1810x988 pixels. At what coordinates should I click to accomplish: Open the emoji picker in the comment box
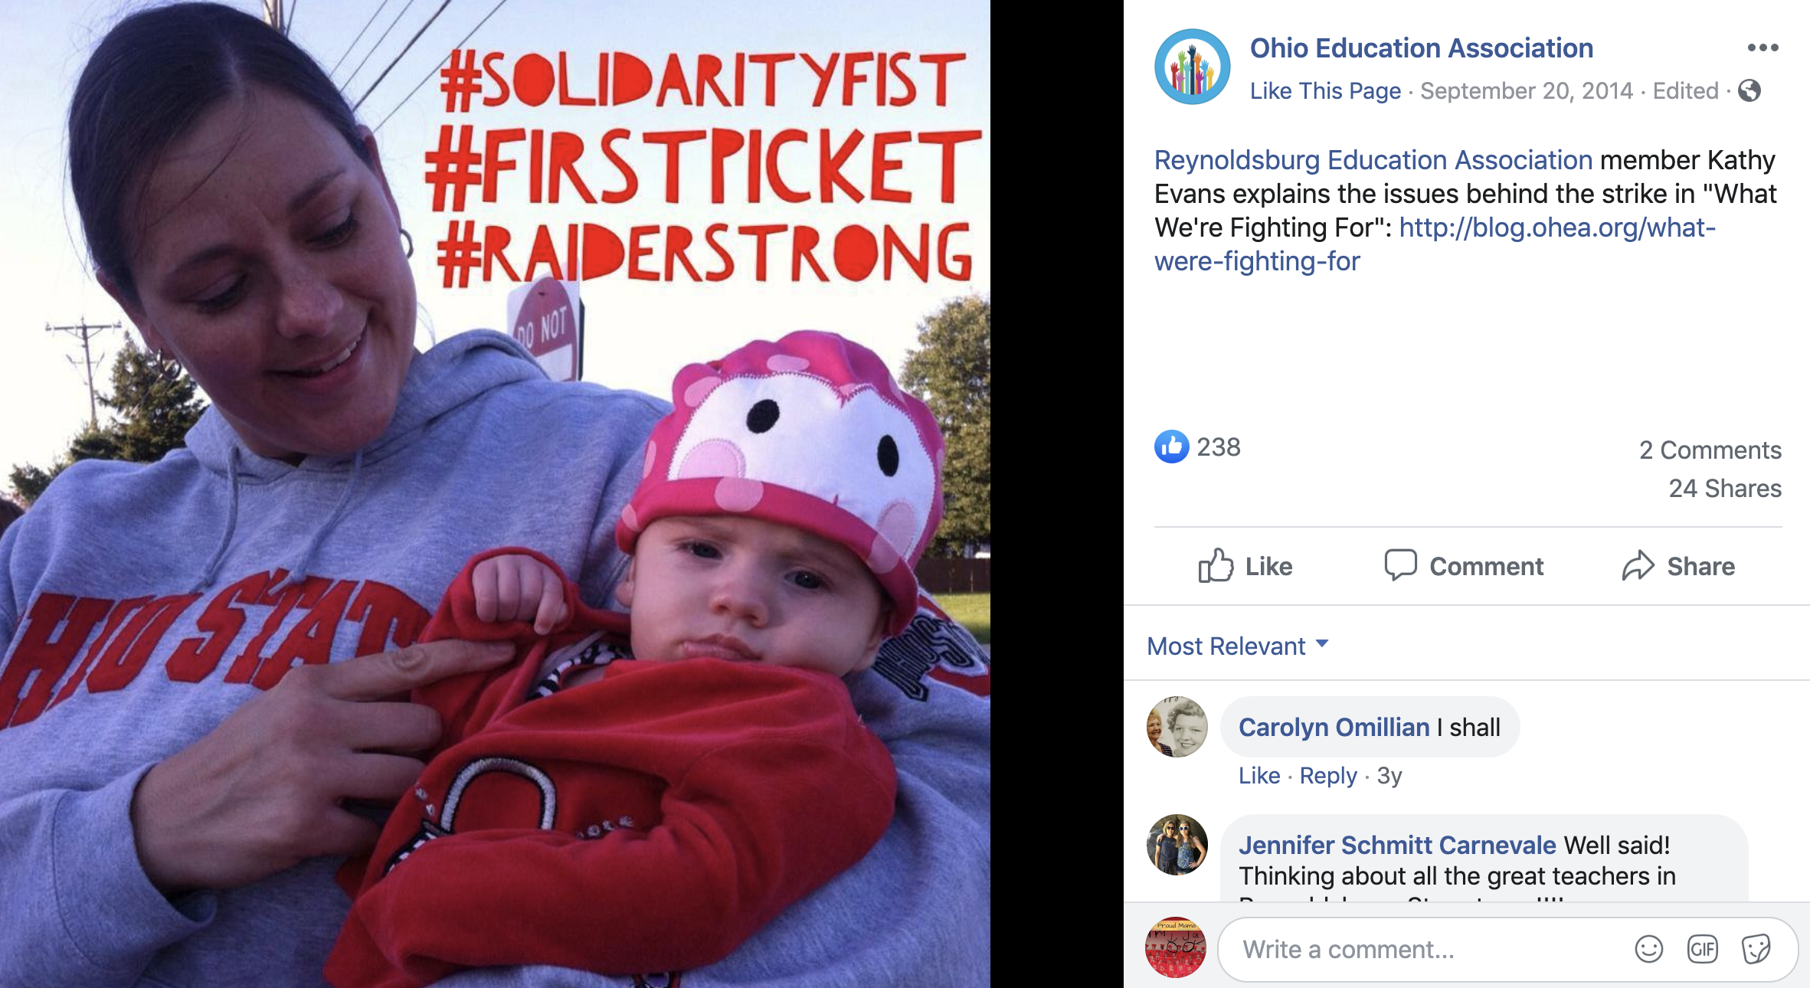1648,949
